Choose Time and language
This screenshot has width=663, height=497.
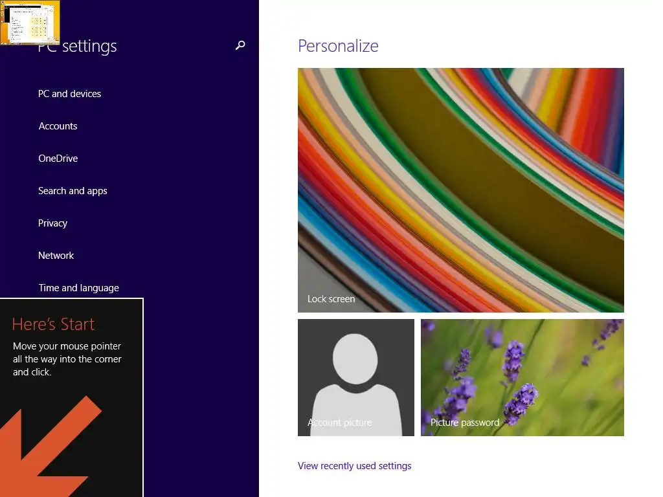[x=78, y=288]
